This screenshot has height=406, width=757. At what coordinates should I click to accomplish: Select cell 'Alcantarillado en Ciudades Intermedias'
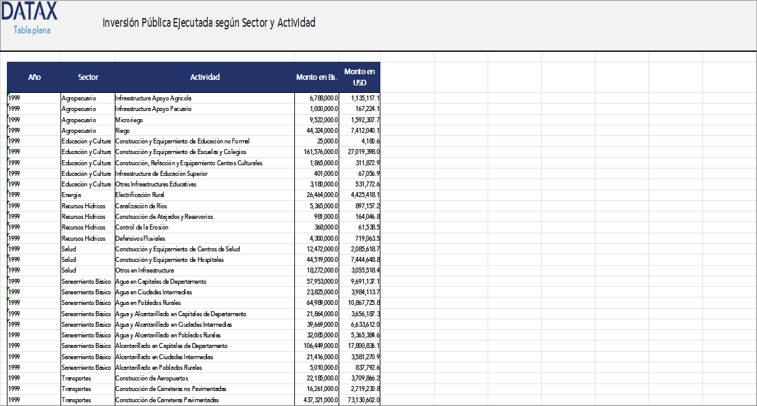[x=205, y=357]
